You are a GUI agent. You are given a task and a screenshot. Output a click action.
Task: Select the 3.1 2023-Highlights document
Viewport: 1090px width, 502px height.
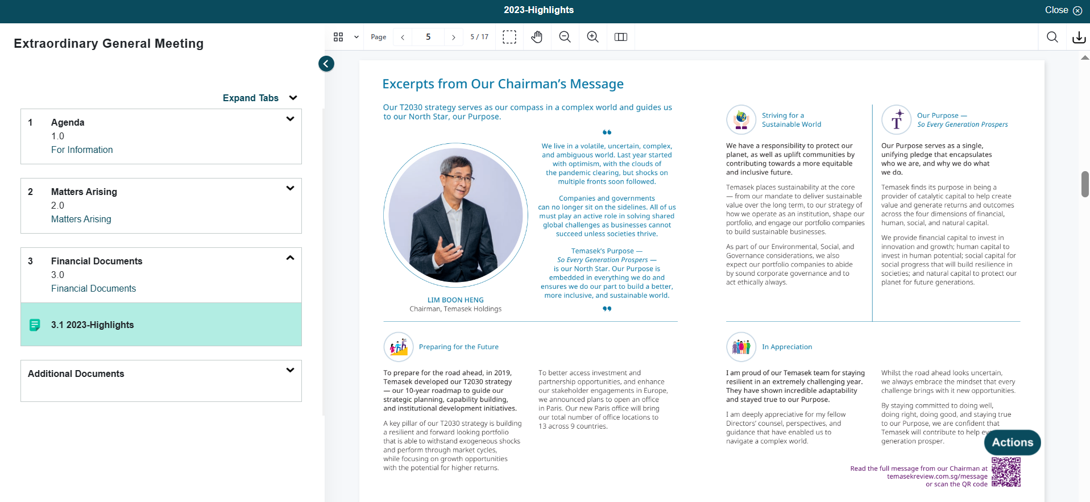tap(161, 325)
